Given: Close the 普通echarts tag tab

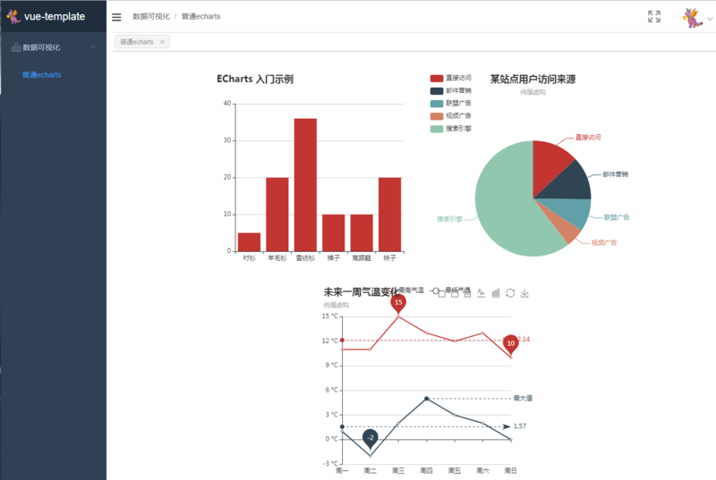Looking at the screenshot, I should pyautogui.click(x=162, y=42).
